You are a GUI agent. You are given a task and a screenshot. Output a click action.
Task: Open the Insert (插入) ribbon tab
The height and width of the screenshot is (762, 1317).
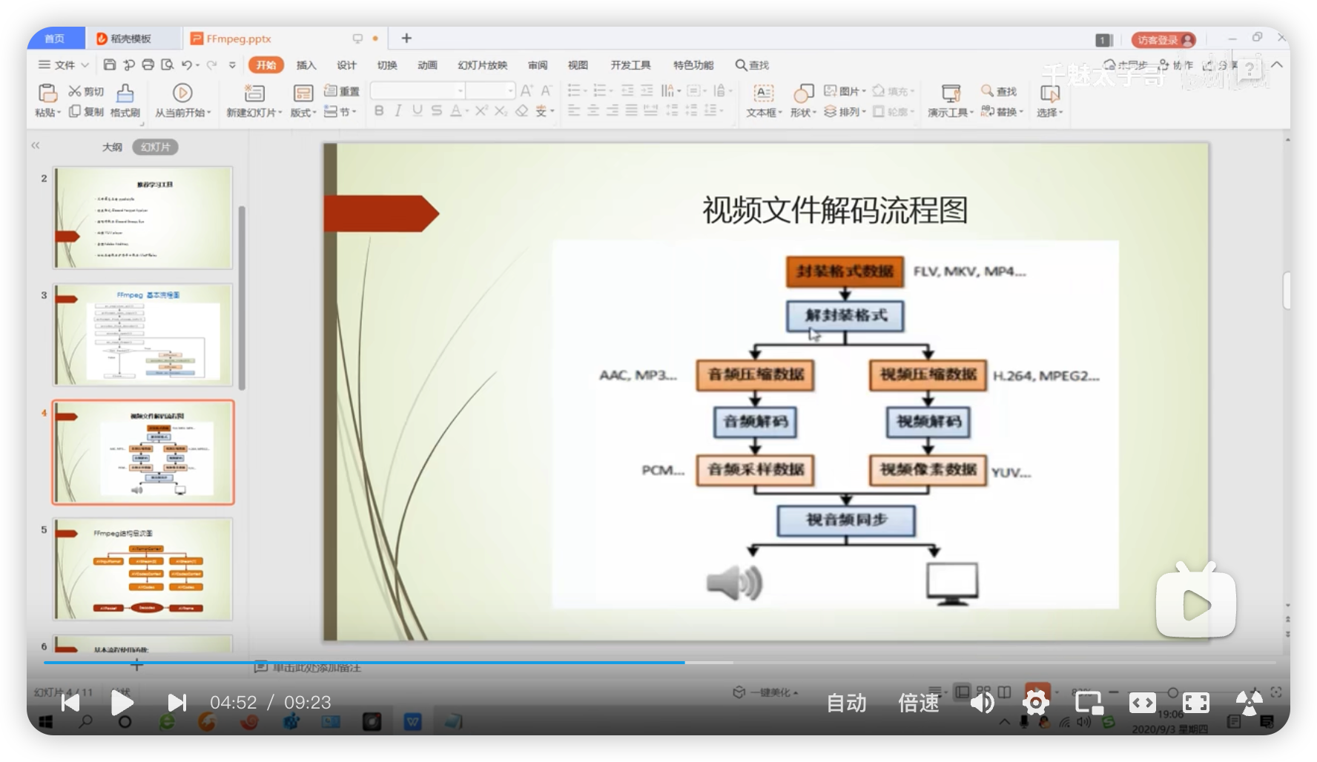[x=306, y=65]
